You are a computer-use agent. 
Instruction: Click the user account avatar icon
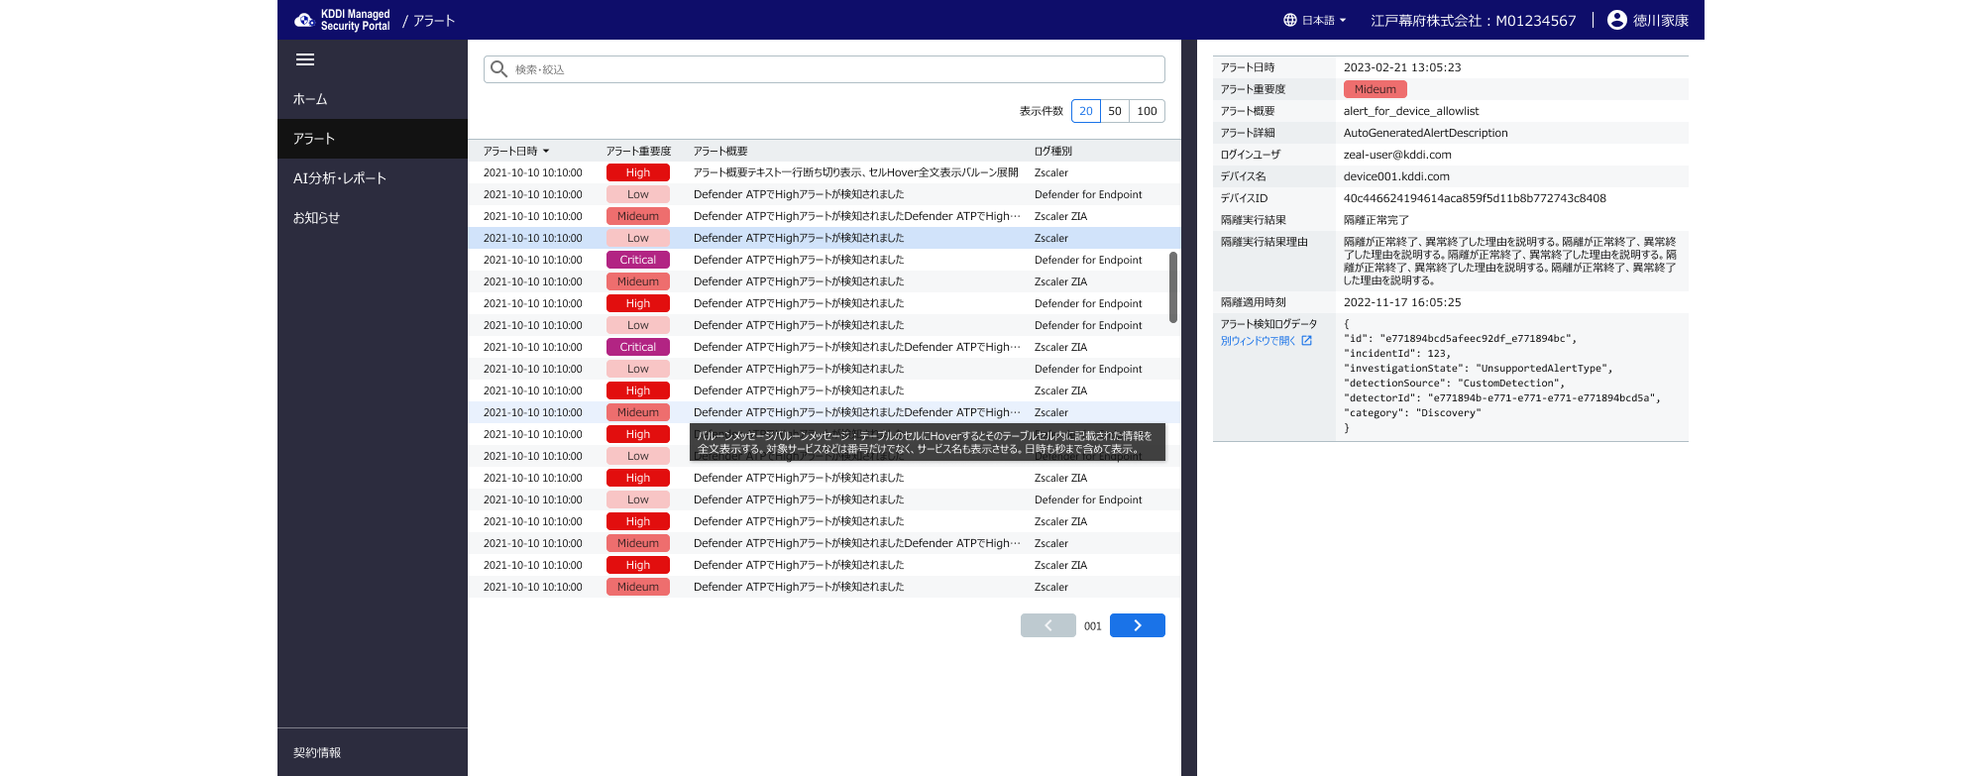1616,20
